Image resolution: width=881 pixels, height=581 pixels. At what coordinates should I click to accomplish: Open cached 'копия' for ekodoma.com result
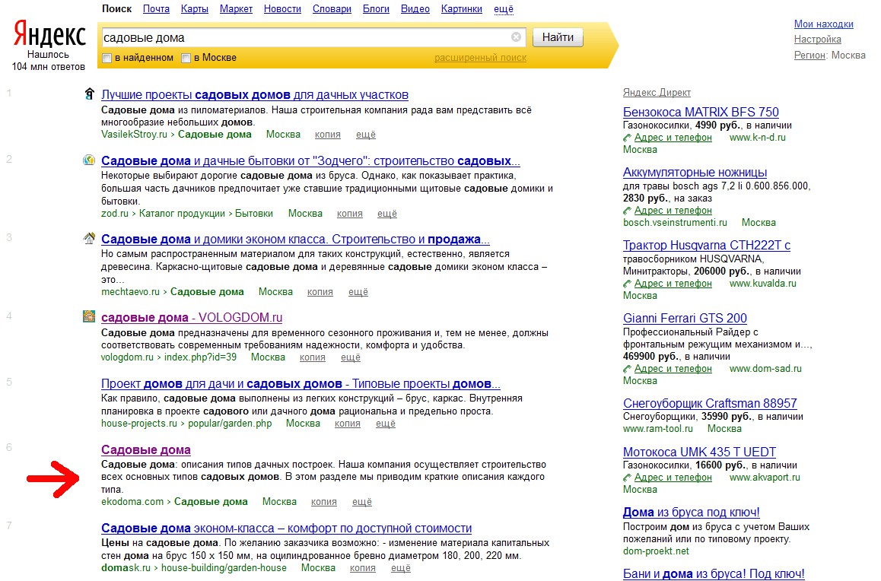pyautogui.click(x=323, y=502)
